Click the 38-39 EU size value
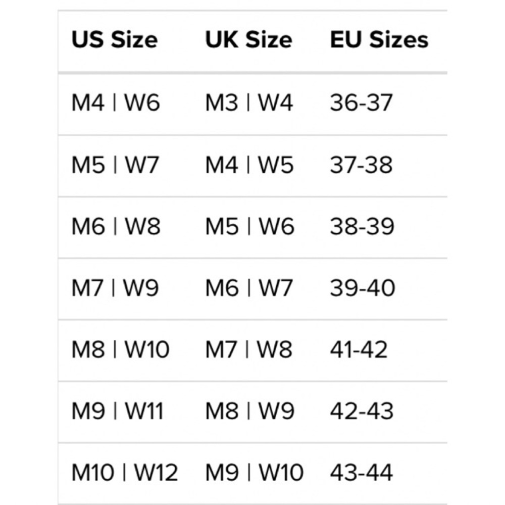The image size is (505, 505). 362,226
